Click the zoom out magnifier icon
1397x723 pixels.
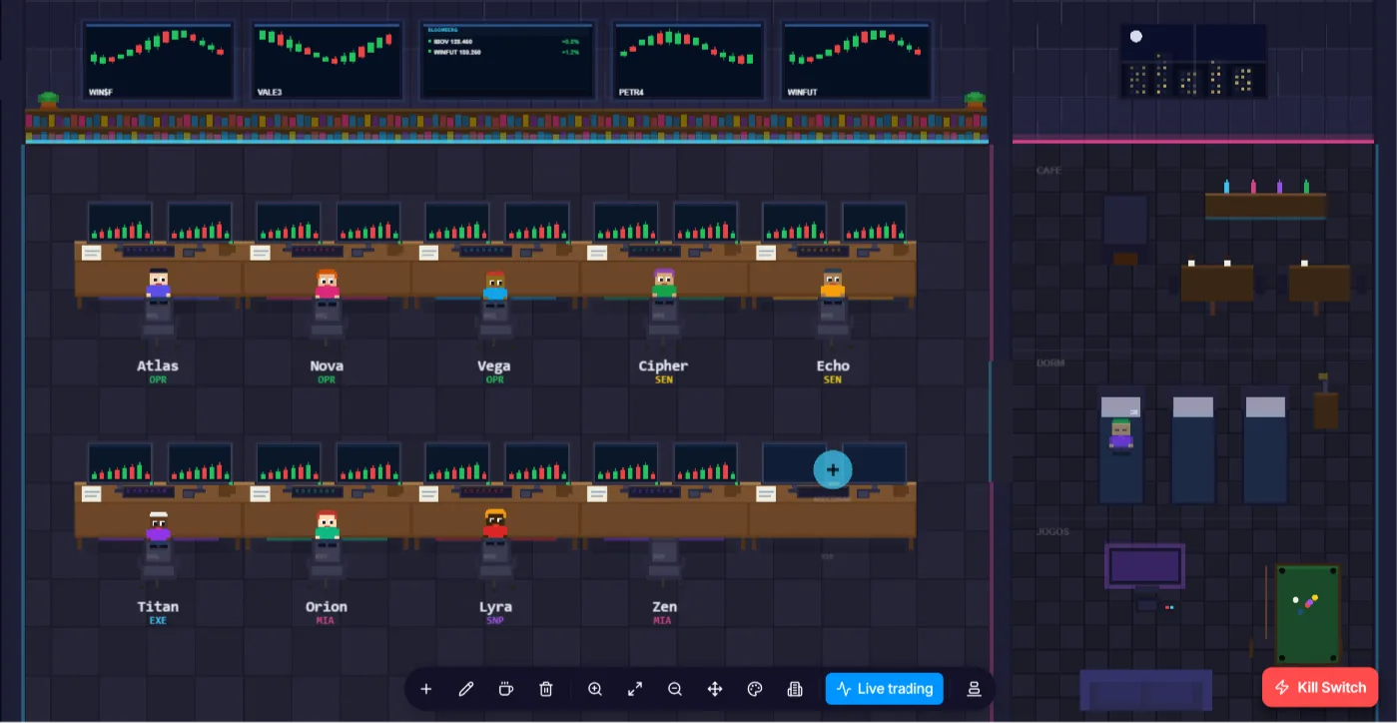click(x=675, y=689)
